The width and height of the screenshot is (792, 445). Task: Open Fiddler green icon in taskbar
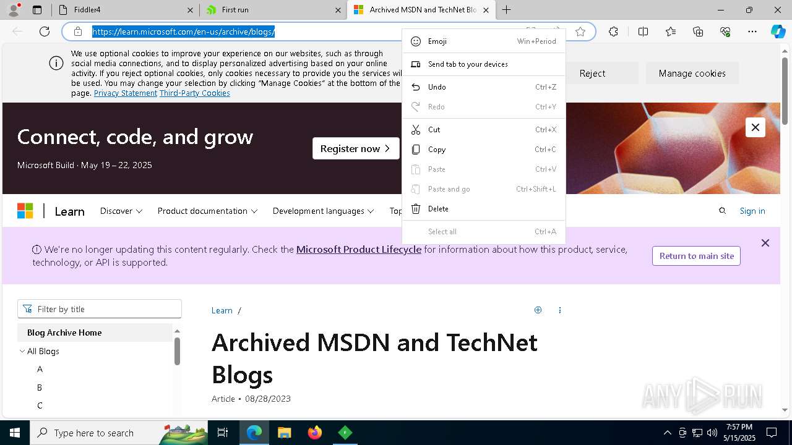(x=345, y=433)
